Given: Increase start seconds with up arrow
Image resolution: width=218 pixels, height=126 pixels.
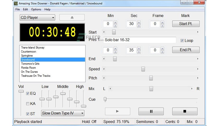Looking at the screenshot, I should tap(139, 22).
